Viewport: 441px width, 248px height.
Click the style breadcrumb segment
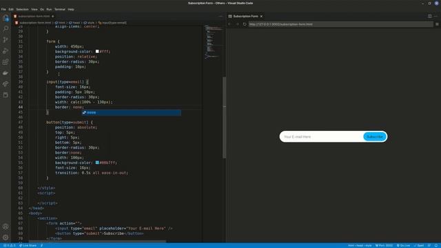89,23
